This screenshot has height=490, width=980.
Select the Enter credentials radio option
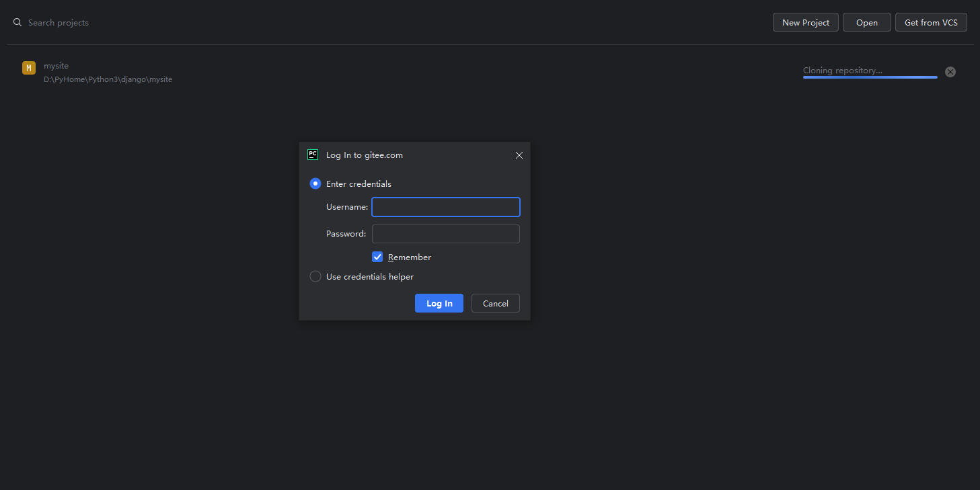(x=315, y=183)
